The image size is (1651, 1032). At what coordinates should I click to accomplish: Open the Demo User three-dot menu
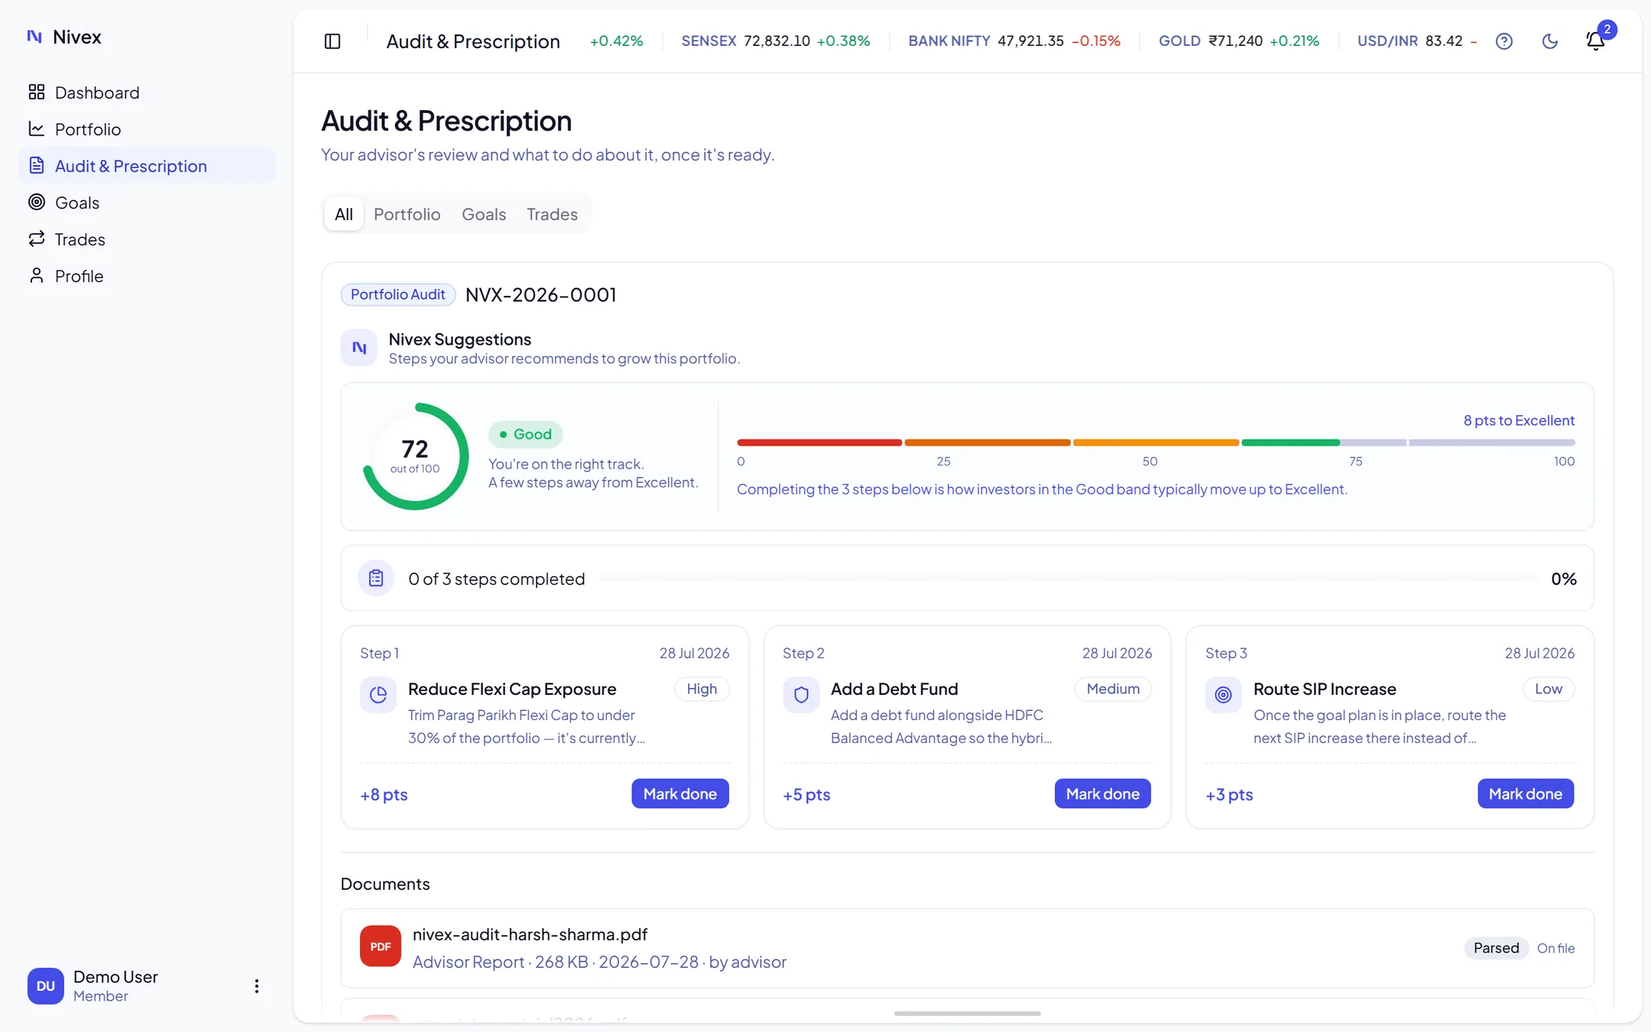(257, 986)
